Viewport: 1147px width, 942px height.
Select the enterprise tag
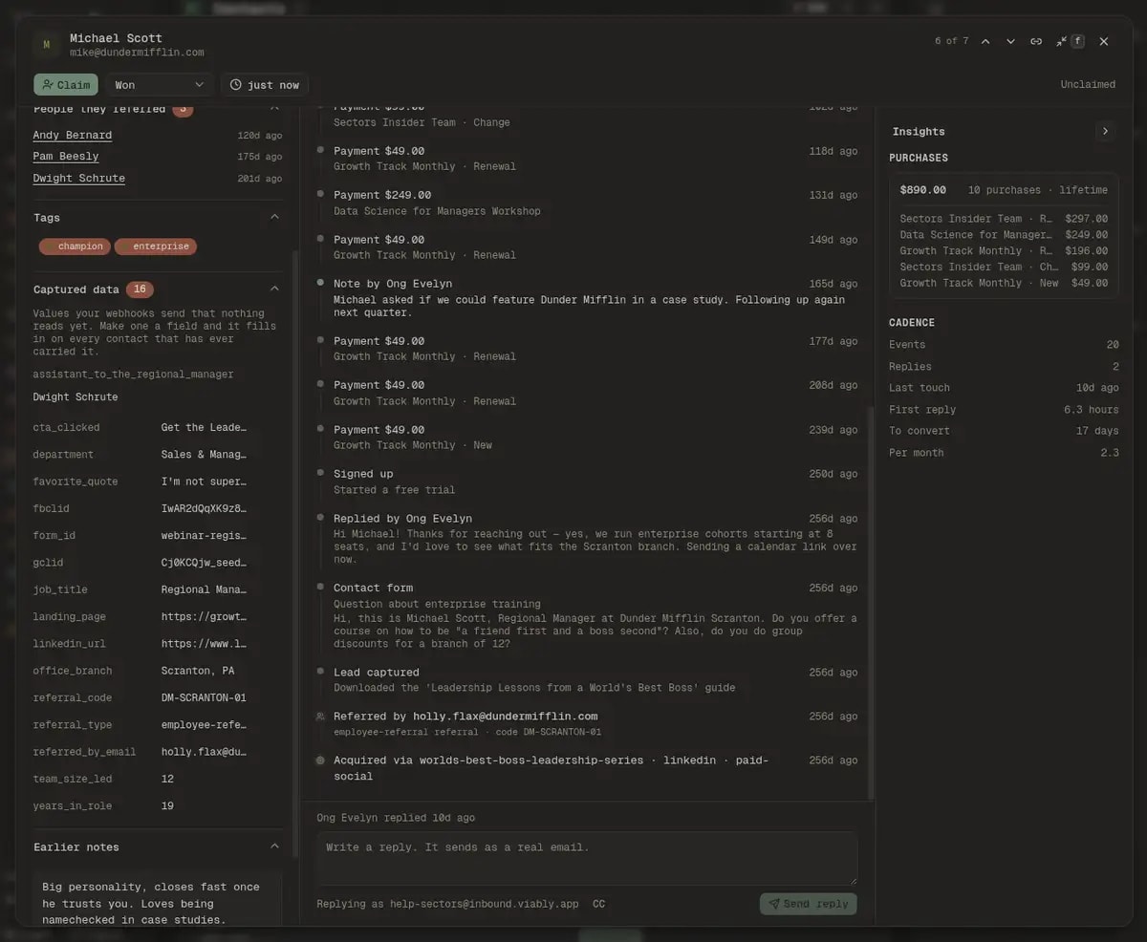156,246
